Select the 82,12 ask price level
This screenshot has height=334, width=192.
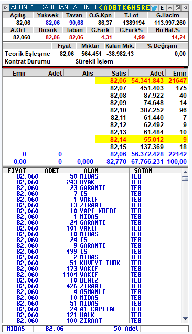pos(141,125)
